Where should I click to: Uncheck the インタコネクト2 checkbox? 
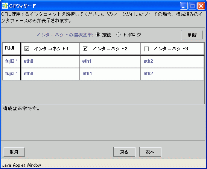click(85, 49)
